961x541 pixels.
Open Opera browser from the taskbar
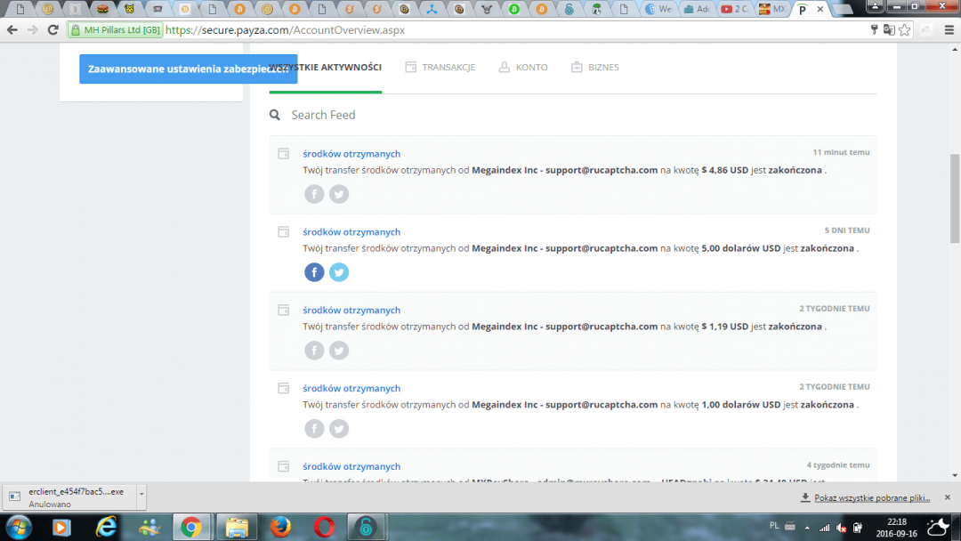324,527
